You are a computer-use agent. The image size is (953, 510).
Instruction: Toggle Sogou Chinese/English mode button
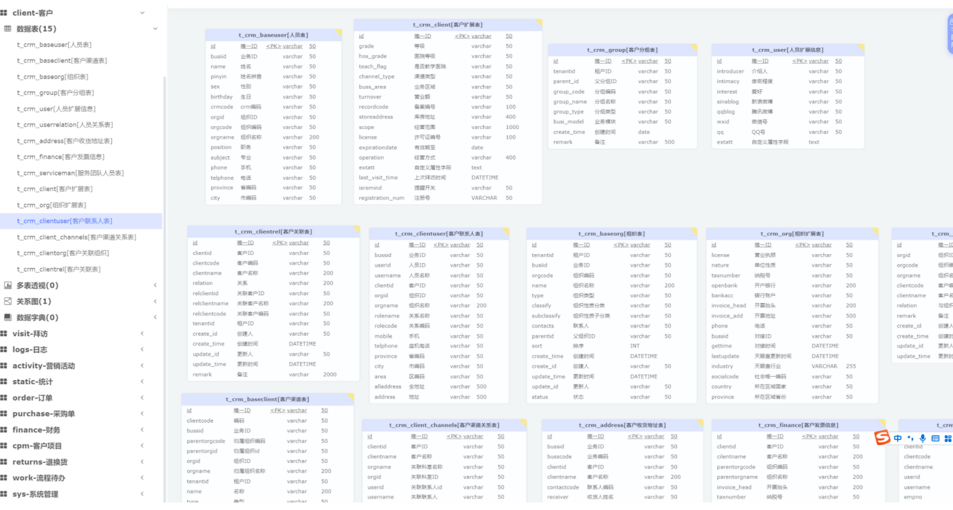click(898, 438)
